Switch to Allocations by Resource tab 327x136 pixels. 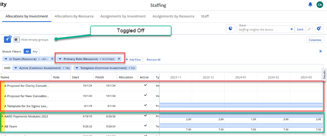click(x=74, y=16)
